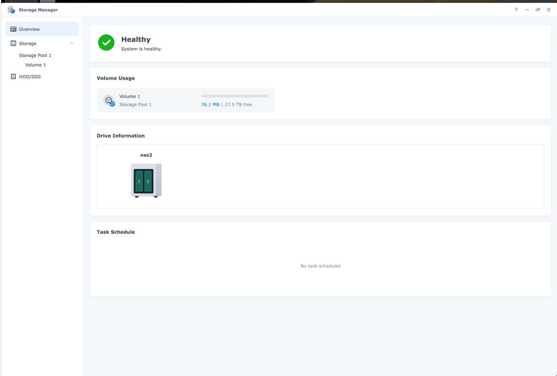Click the Storage columns icon in sidebar
The height and width of the screenshot is (376, 557).
click(13, 44)
